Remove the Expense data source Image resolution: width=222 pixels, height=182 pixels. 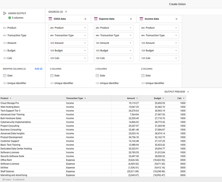pyautogui.click(x=131, y=19)
